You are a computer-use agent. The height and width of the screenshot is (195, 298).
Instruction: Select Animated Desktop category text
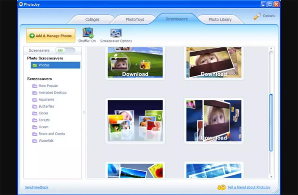tap(52, 92)
